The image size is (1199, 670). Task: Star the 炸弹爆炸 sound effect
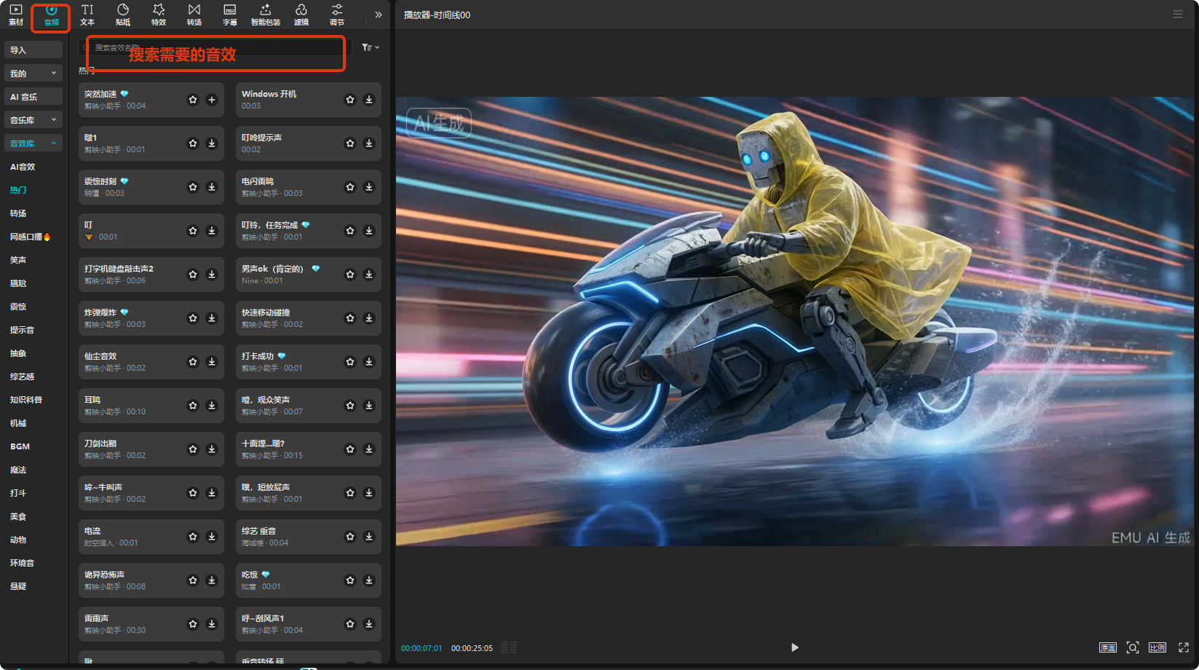(x=193, y=318)
